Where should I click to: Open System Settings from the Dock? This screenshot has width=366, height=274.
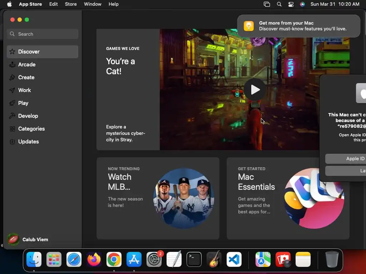pos(154,259)
